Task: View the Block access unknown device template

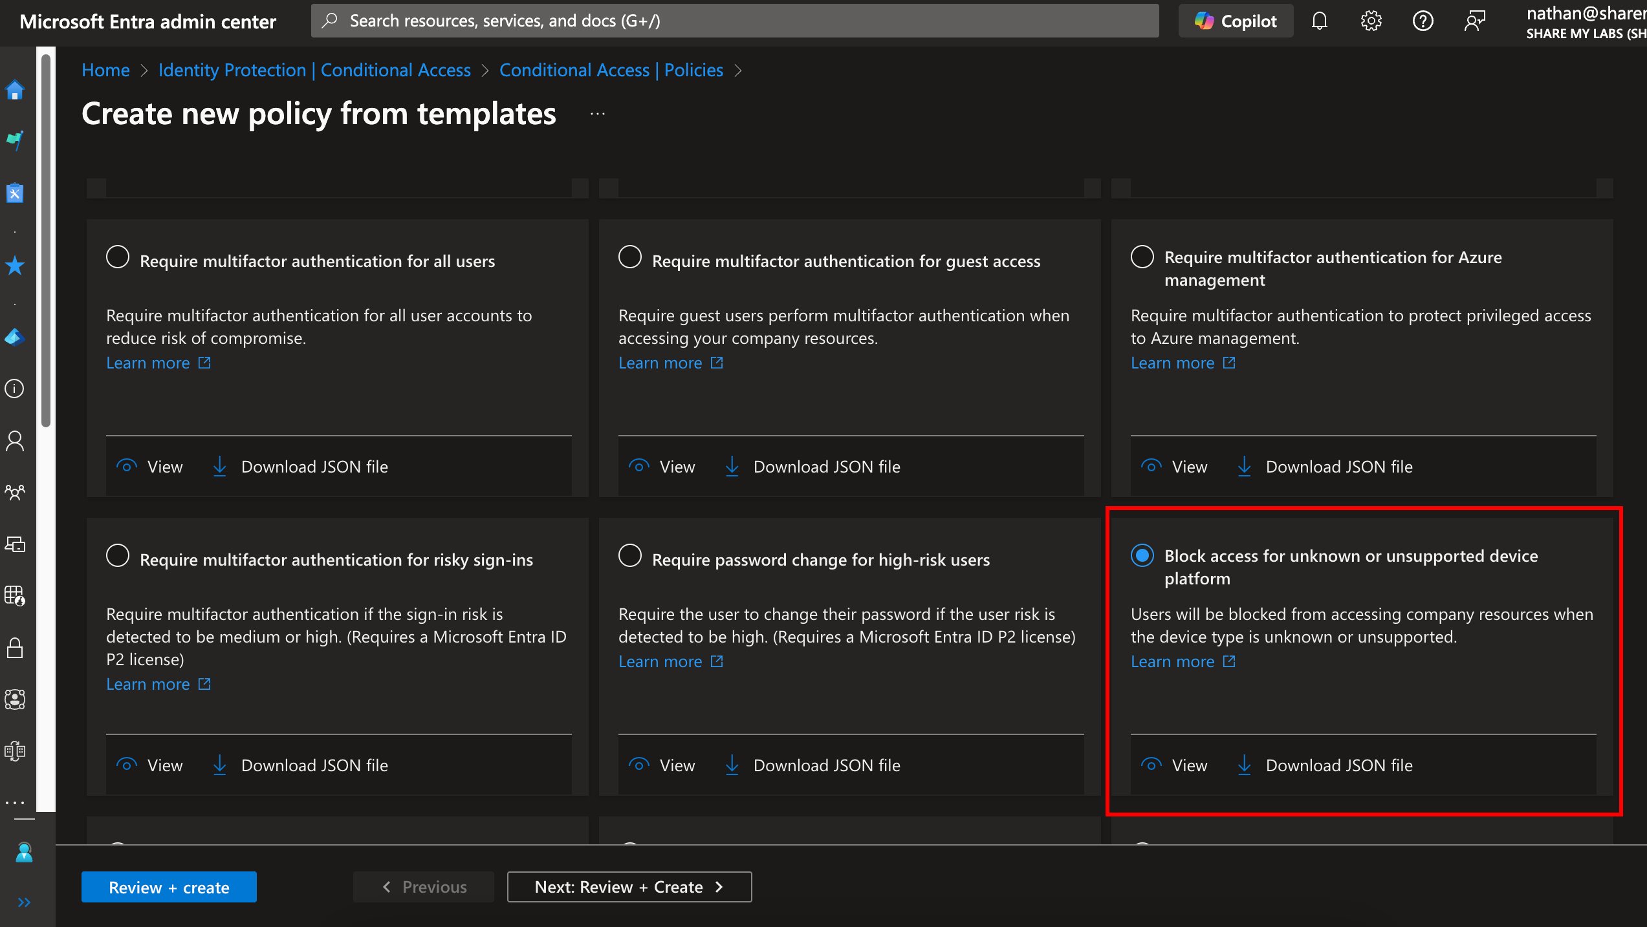Action: [x=1174, y=765]
